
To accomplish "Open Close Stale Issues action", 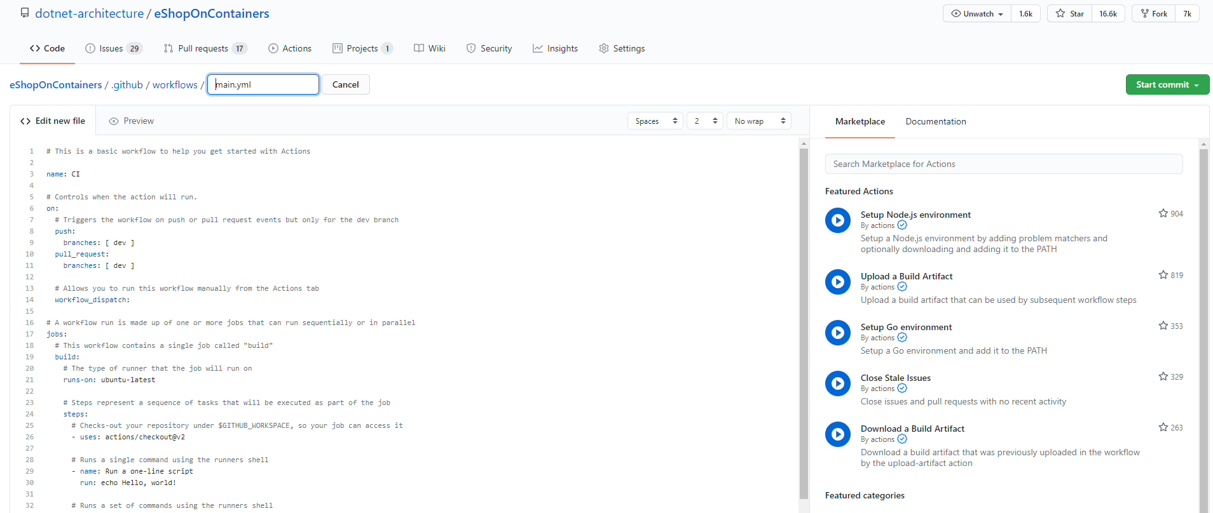I will coord(896,378).
